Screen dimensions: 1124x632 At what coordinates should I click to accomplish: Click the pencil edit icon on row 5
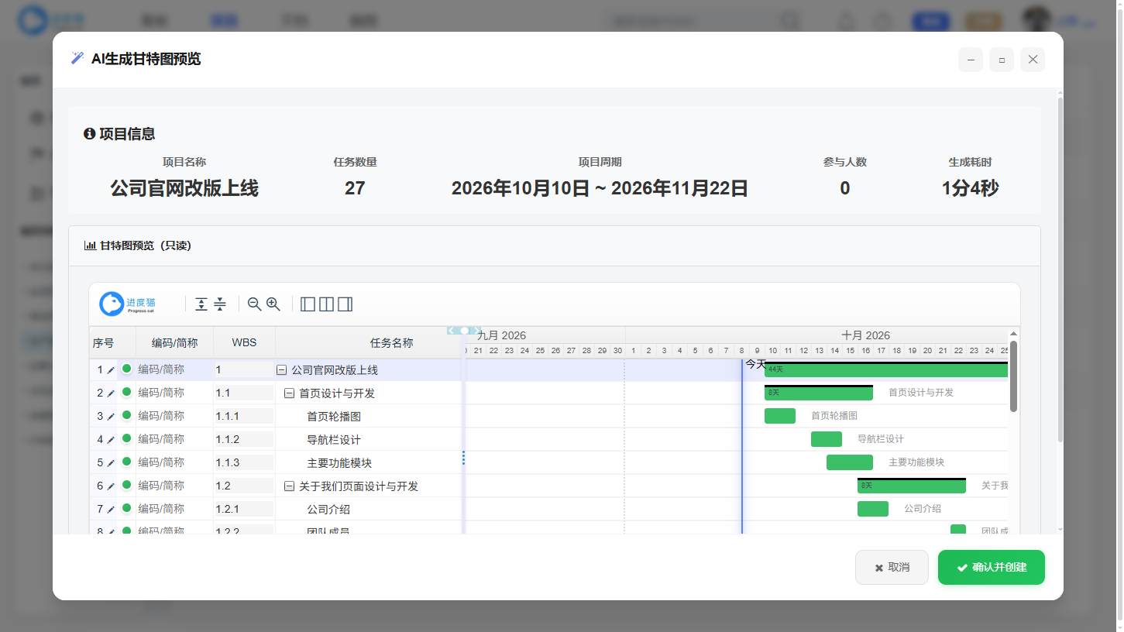[x=111, y=463]
